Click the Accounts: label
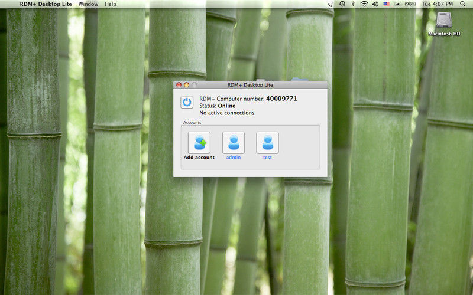The image size is (473, 295). click(193, 123)
